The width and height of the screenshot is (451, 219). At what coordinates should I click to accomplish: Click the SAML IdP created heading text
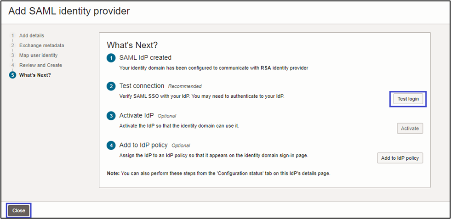click(x=145, y=58)
